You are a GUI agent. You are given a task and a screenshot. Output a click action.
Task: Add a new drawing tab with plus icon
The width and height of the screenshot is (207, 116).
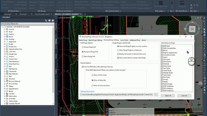pos(85,14)
